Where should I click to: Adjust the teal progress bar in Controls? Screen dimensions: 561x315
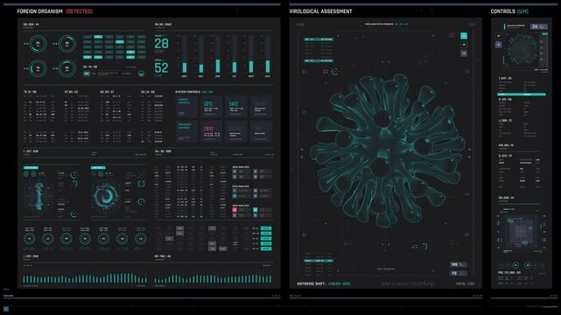pyautogui.click(x=522, y=94)
